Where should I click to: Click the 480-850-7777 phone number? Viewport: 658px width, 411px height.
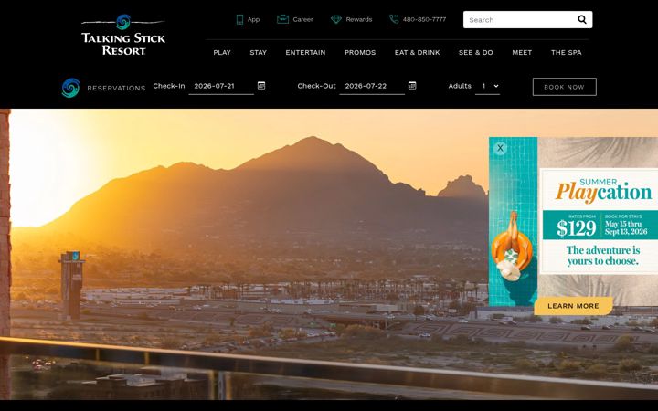point(424,20)
